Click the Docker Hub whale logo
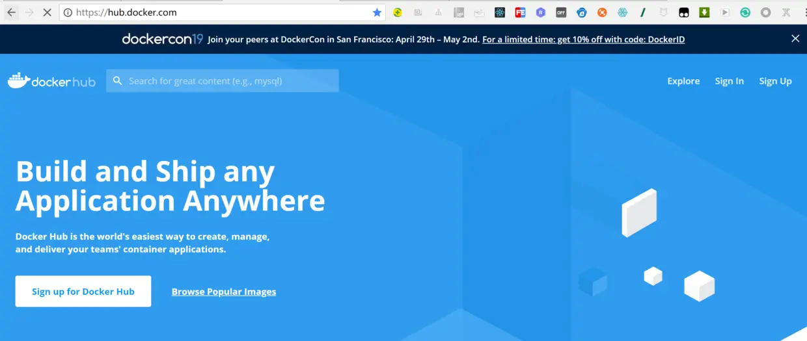 [51, 81]
